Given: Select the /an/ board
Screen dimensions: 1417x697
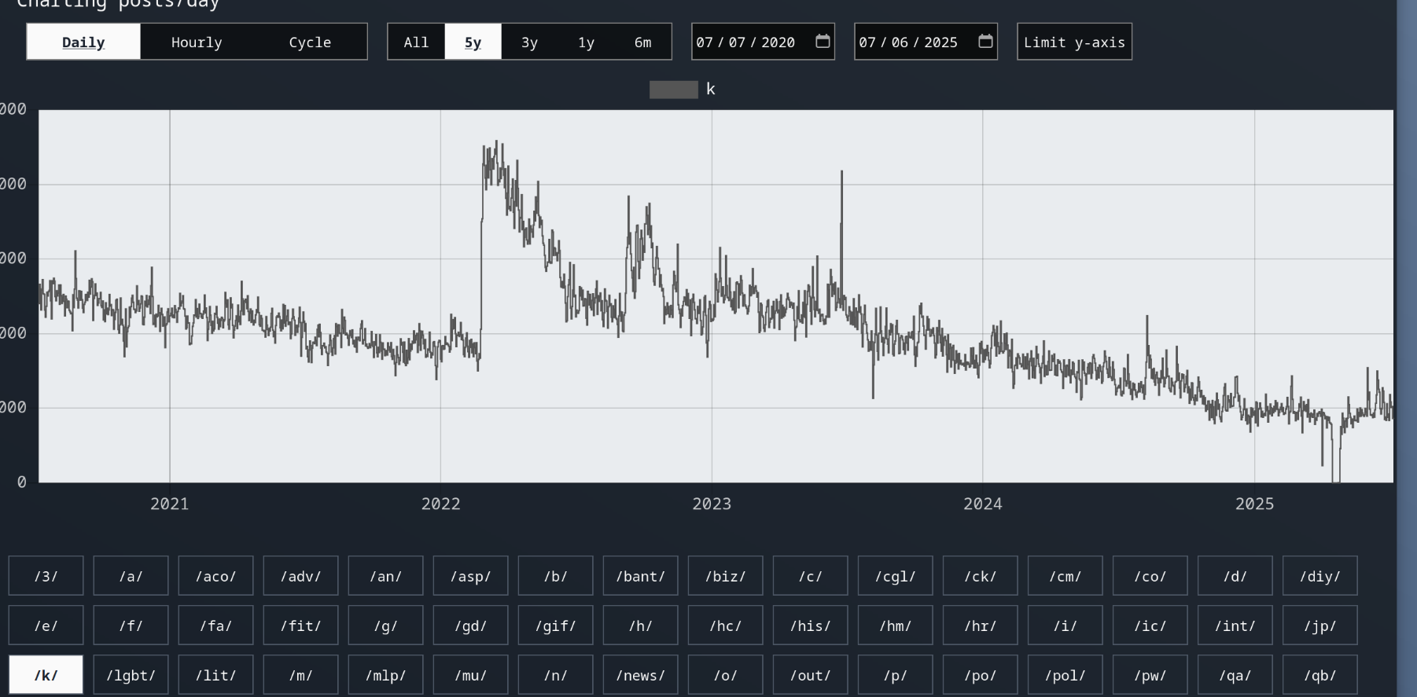Looking at the screenshot, I should tap(385, 576).
